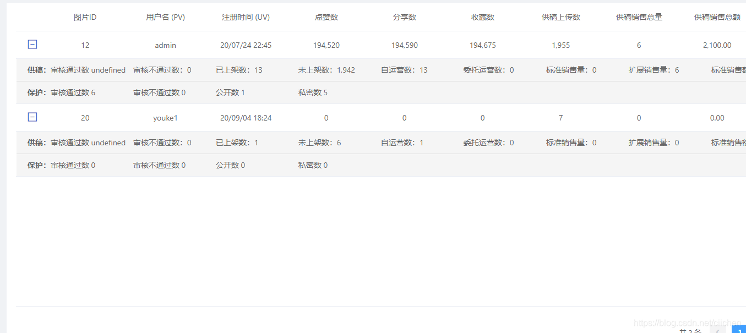
Task: Select the date cell 20/09/04 18:24
Action: pos(246,118)
